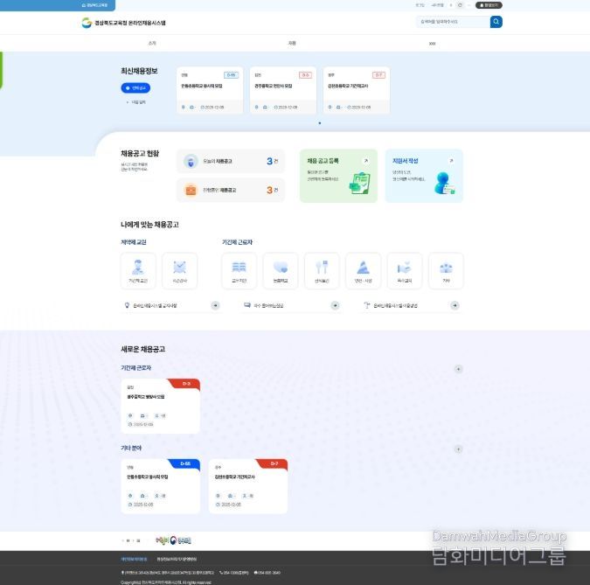Pause the footer banner slider
590x585 pixels.
tap(128, 540)
